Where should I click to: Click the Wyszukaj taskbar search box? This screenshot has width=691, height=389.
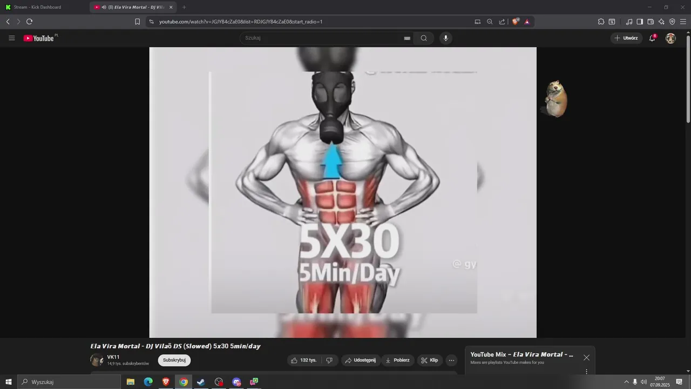click(69, 382)
